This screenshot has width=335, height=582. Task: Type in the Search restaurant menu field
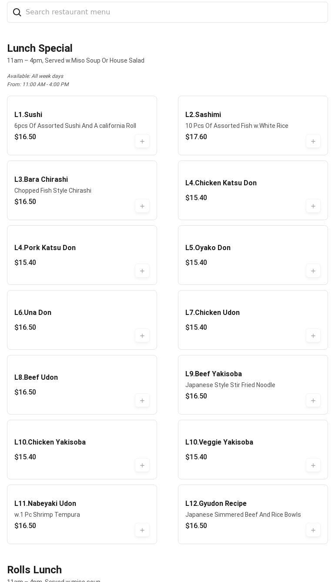coord(174,12)
